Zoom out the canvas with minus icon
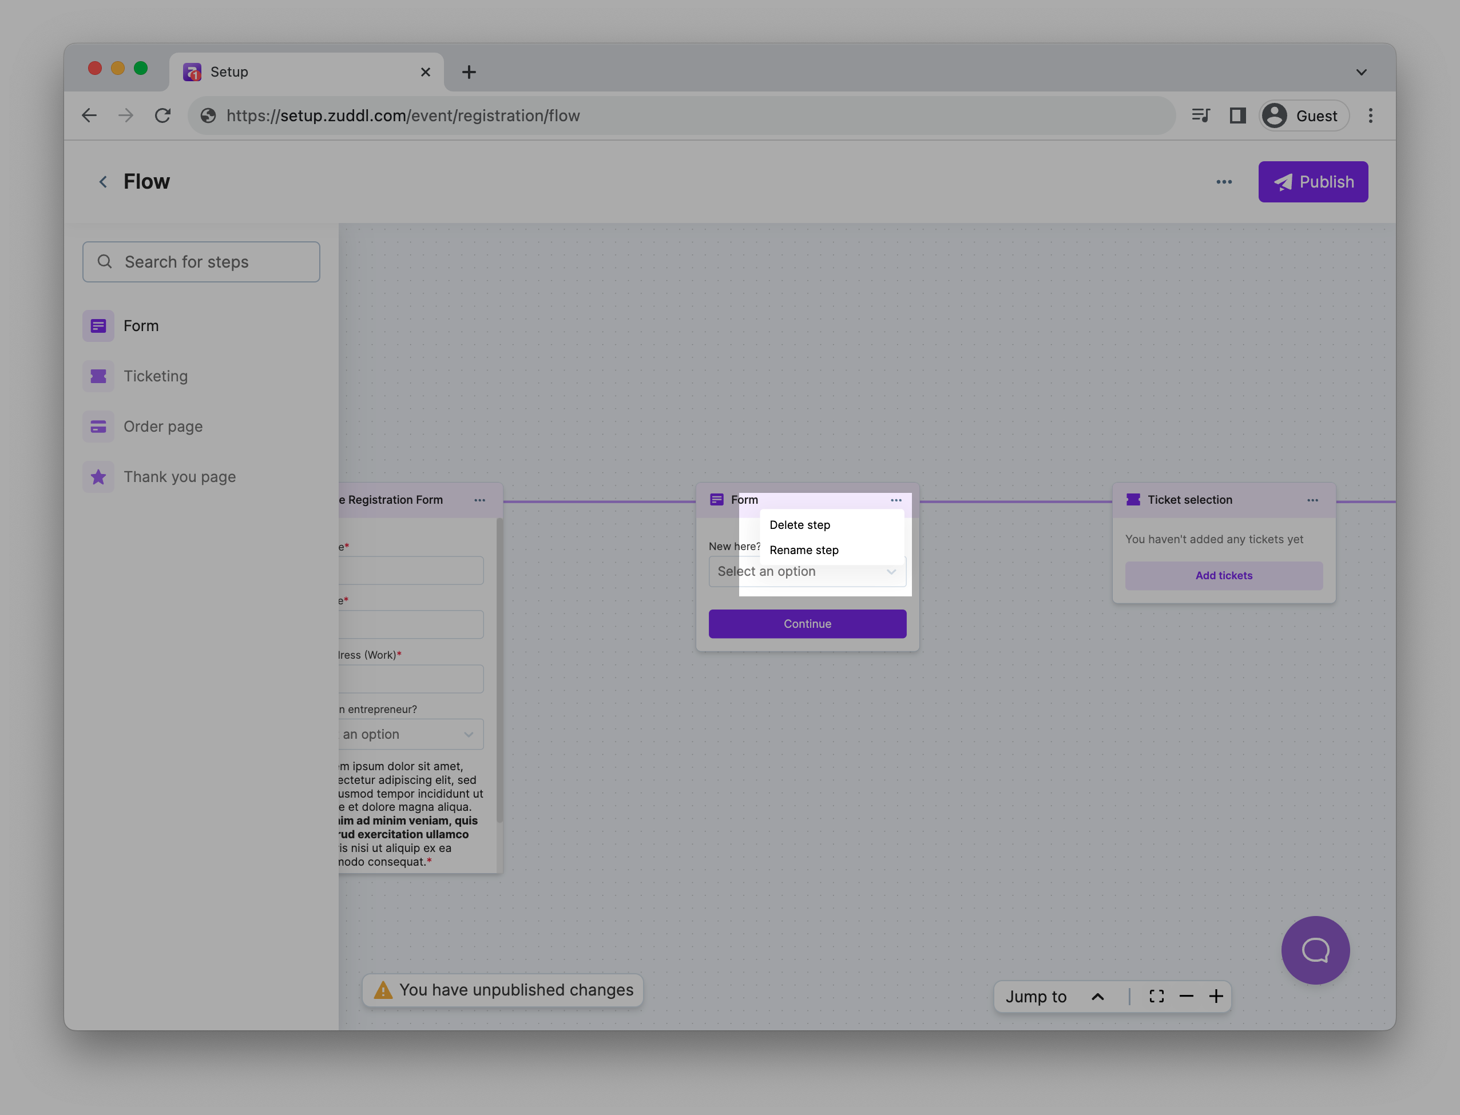The height and width of the screenshot is (1115, 1460). (1187, 996)
